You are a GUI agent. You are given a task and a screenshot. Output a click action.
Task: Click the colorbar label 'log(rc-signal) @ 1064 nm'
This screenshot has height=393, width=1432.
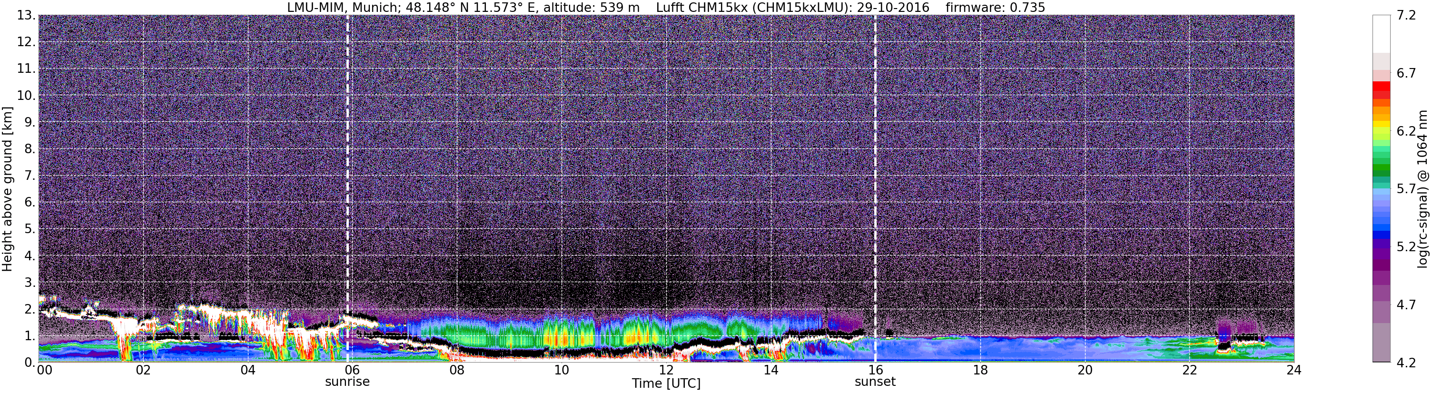point(1422,189)
